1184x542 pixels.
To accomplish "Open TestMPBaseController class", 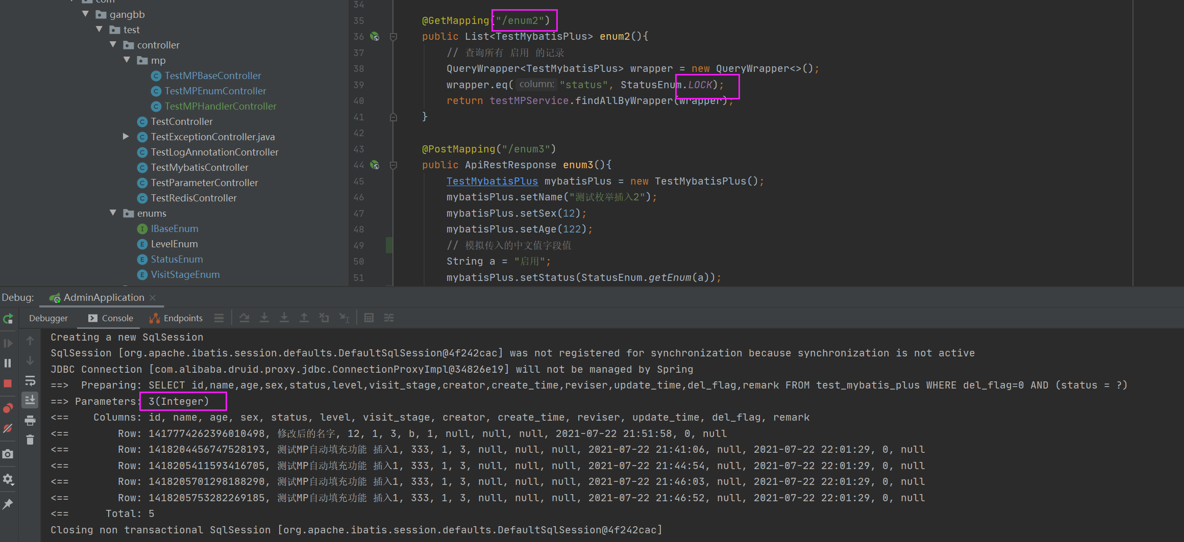I will coord(212,75).
